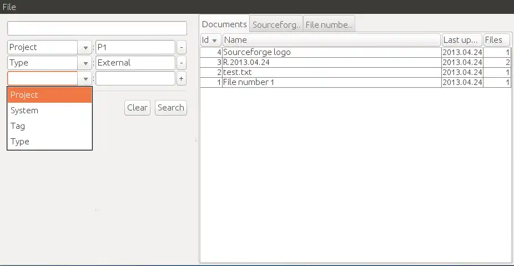The height and width of the screenshot is (266, 514).
Task: Click Id cell 1 of File number 1
Action: tap(211, 82)
